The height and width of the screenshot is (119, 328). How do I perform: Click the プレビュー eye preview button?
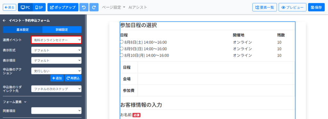coord(292,7)
